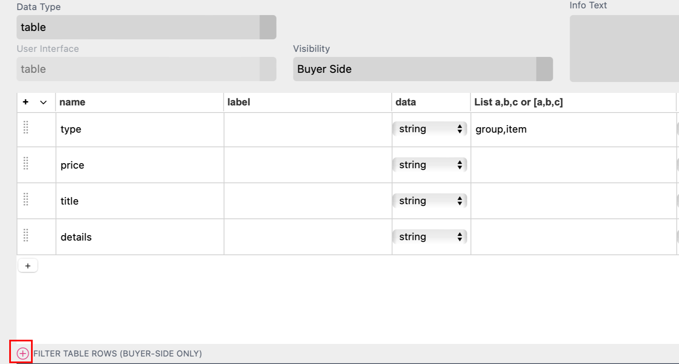The image size is (679, 364).
Task: Click drag handle of the price row
Action: [x=26, y=163]
